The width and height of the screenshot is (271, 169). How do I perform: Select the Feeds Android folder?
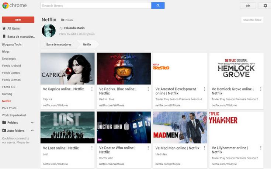11,66
